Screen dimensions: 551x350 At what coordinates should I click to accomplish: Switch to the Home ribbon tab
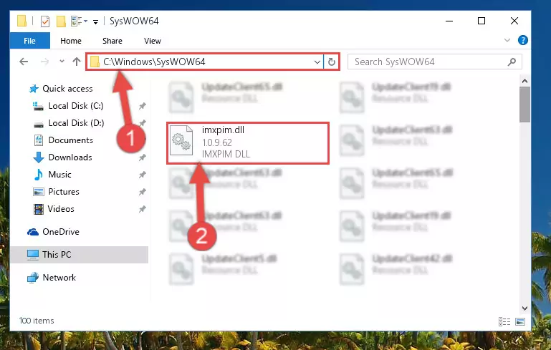[71, 41]
